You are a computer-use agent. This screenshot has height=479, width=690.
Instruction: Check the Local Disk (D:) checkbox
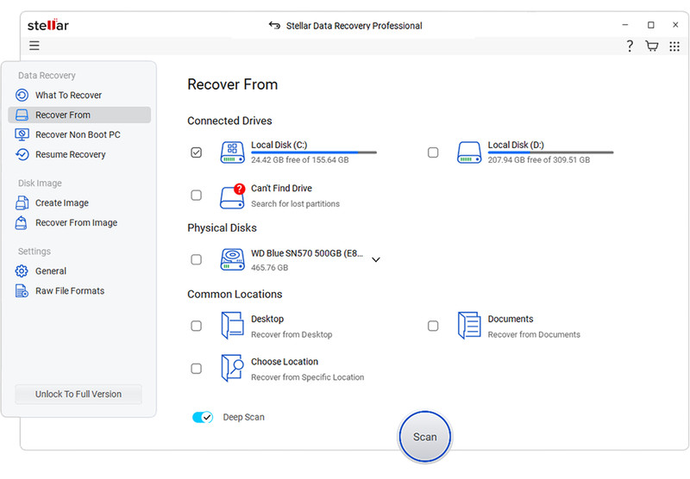click(x=433, y=152)
